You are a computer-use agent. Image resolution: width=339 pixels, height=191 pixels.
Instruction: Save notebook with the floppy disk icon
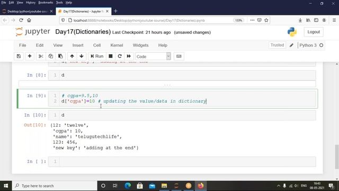[x=19, y=56]
